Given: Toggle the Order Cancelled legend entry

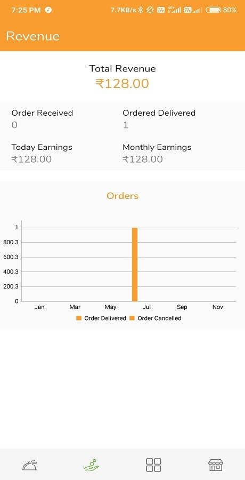Looking at the screenshot, I should click(156, 318).
